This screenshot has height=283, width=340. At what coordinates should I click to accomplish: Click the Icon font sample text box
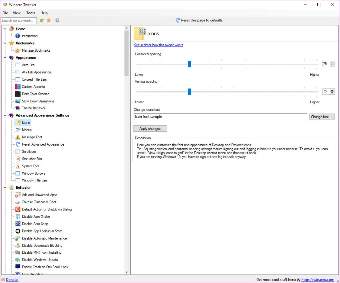tap(220, 117)
